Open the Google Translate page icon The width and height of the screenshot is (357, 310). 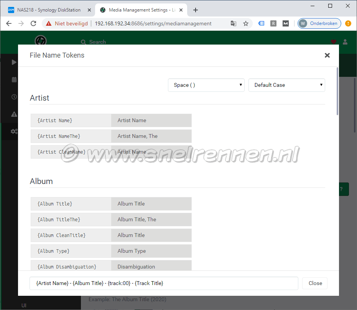234,23
